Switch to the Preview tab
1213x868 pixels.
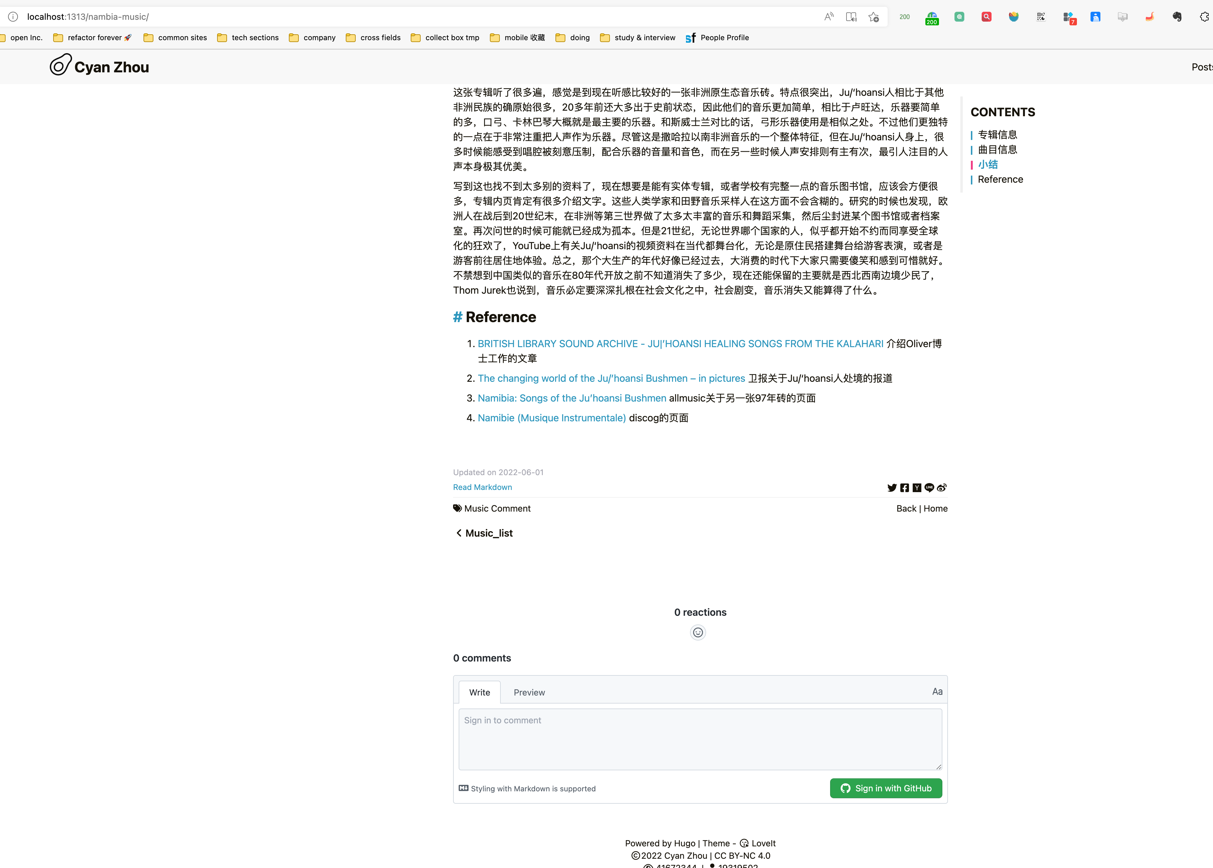(529, 692)
